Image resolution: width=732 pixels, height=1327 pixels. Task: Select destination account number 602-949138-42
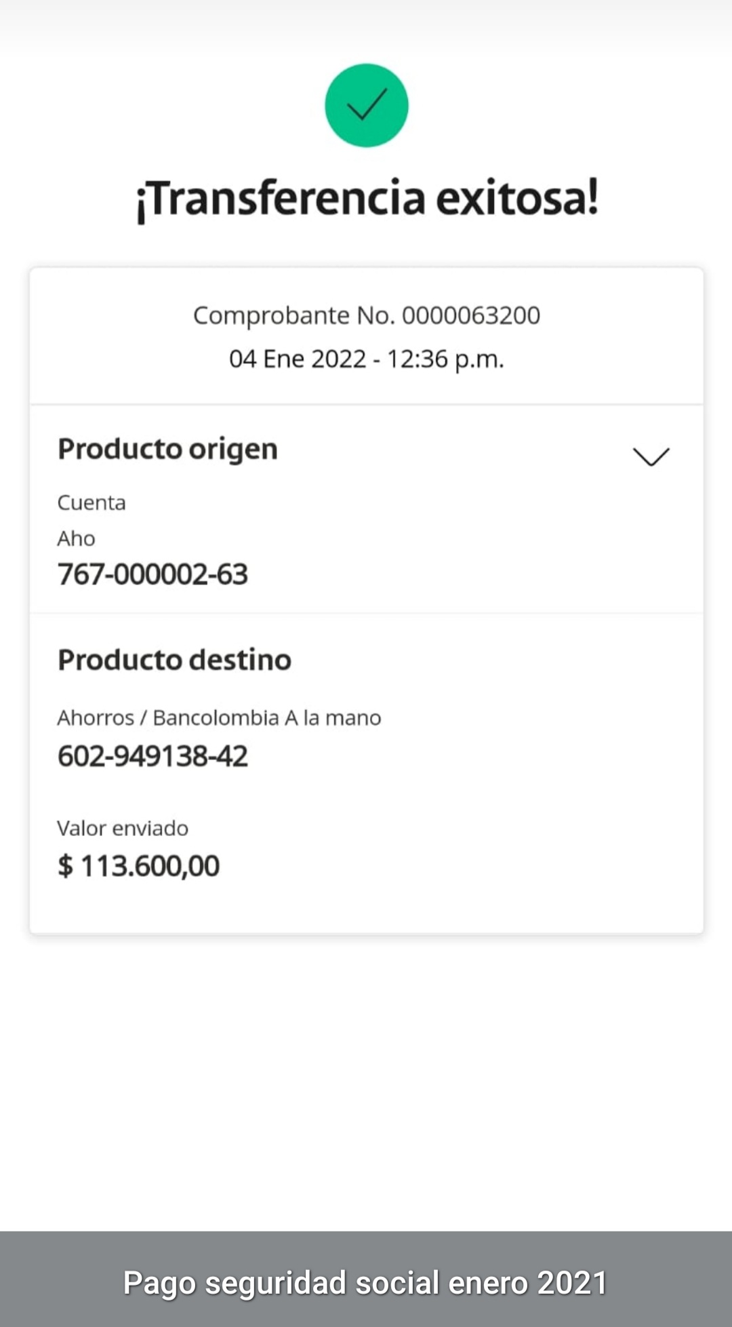[x=152, y=756]
